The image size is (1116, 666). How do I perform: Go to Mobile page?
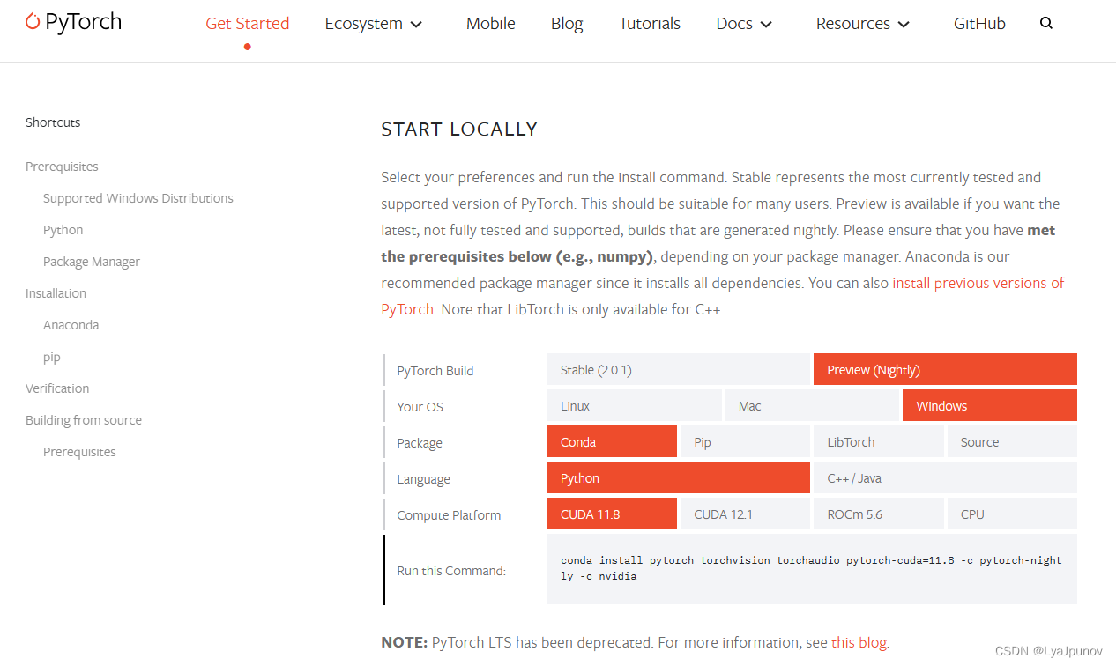[491, 24]
